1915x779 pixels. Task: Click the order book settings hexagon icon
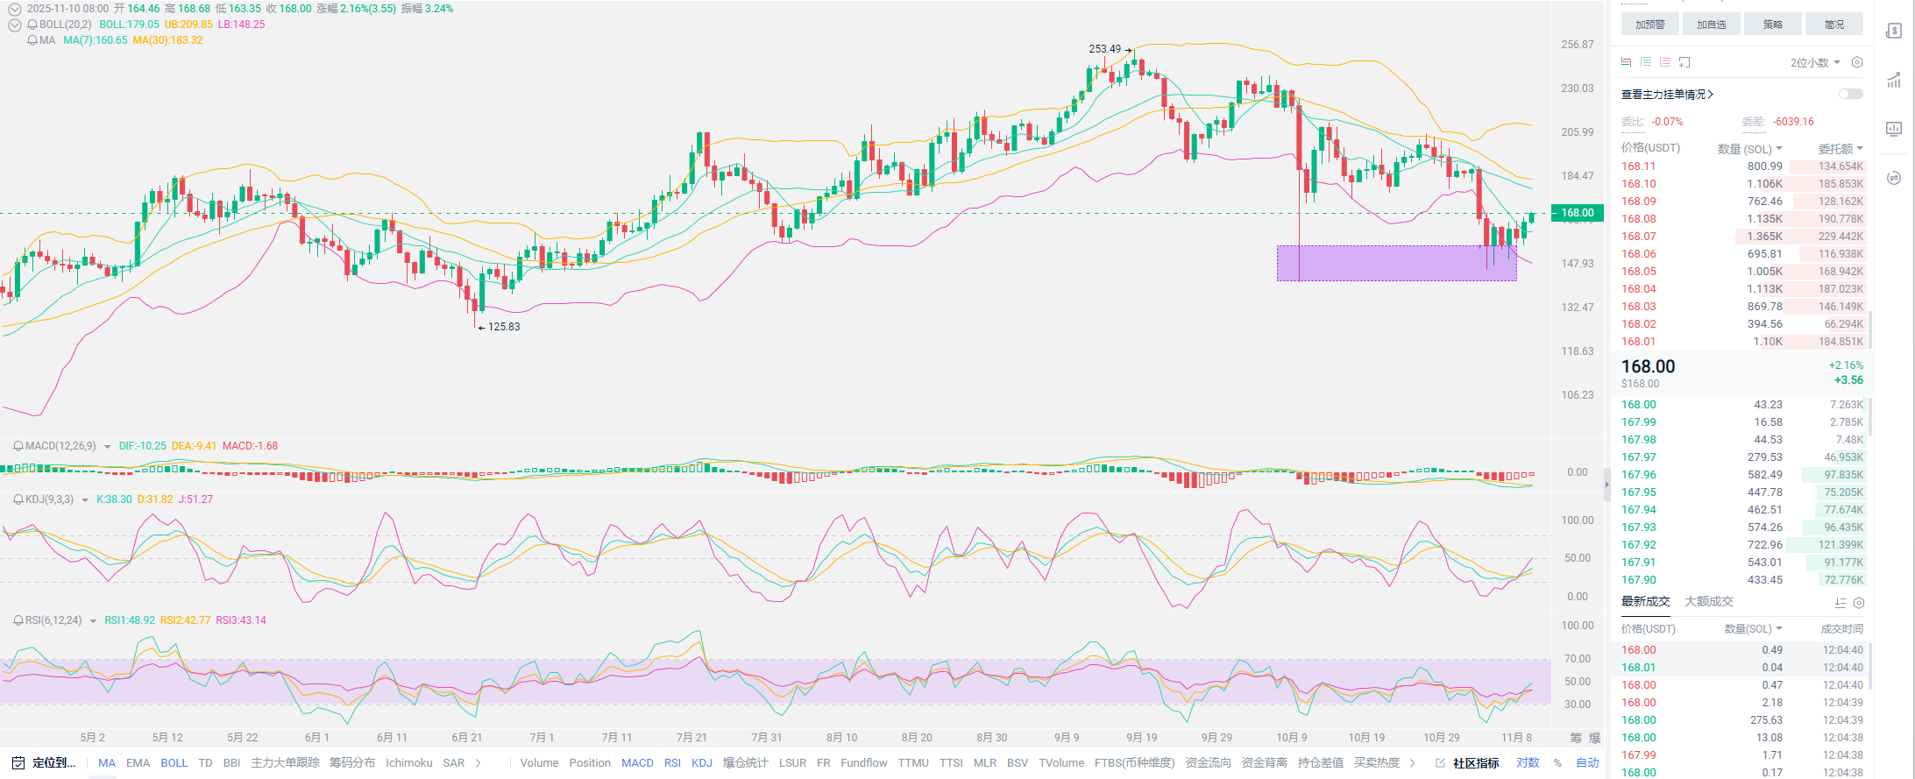(1856, 62)
